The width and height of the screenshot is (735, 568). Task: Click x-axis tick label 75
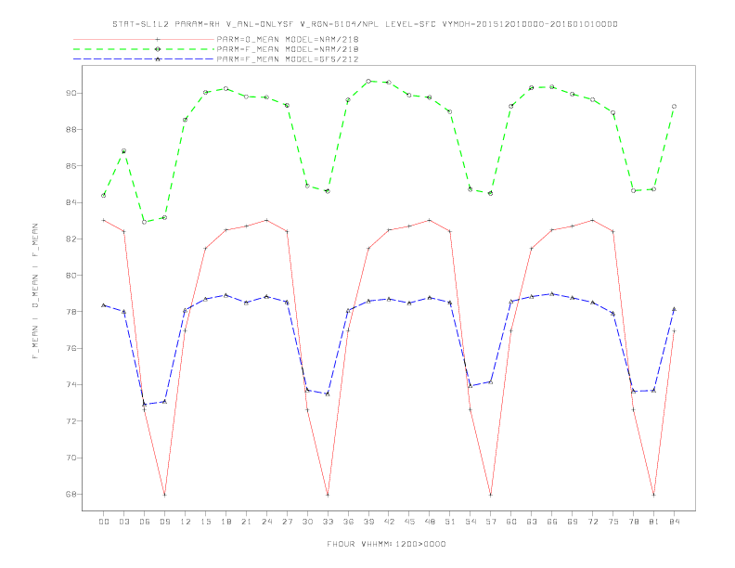coord(613,522)
